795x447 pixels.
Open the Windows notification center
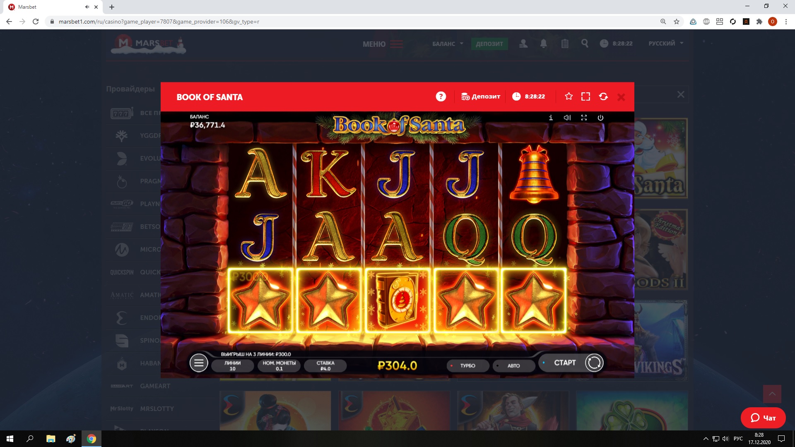[x=781, y=439]
